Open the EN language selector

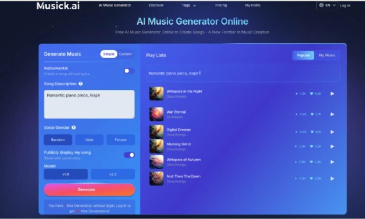pos(327,6)
